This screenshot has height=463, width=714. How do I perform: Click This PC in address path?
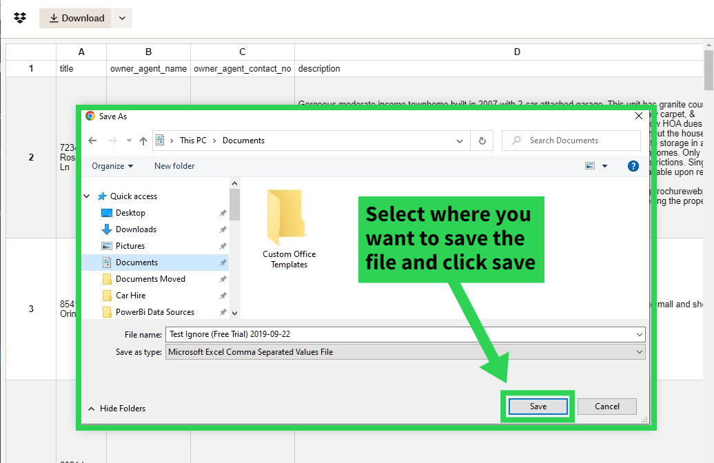193,141
